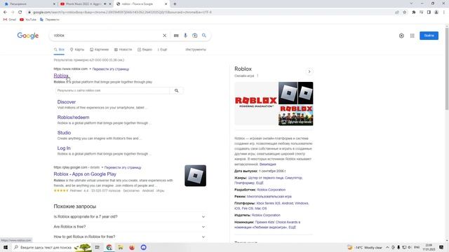The height and width of the screenshot is (252, 449).
Task: Share this page using the share icon
Action: pos(397,13)
